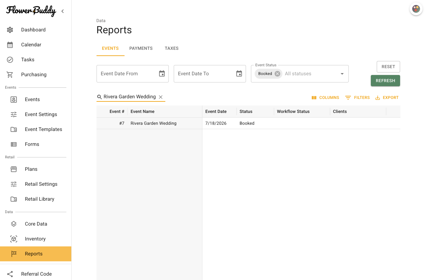425x280 pixels.
Task: Click the Retail Settings sliders icon
Action: click(14, 184)
